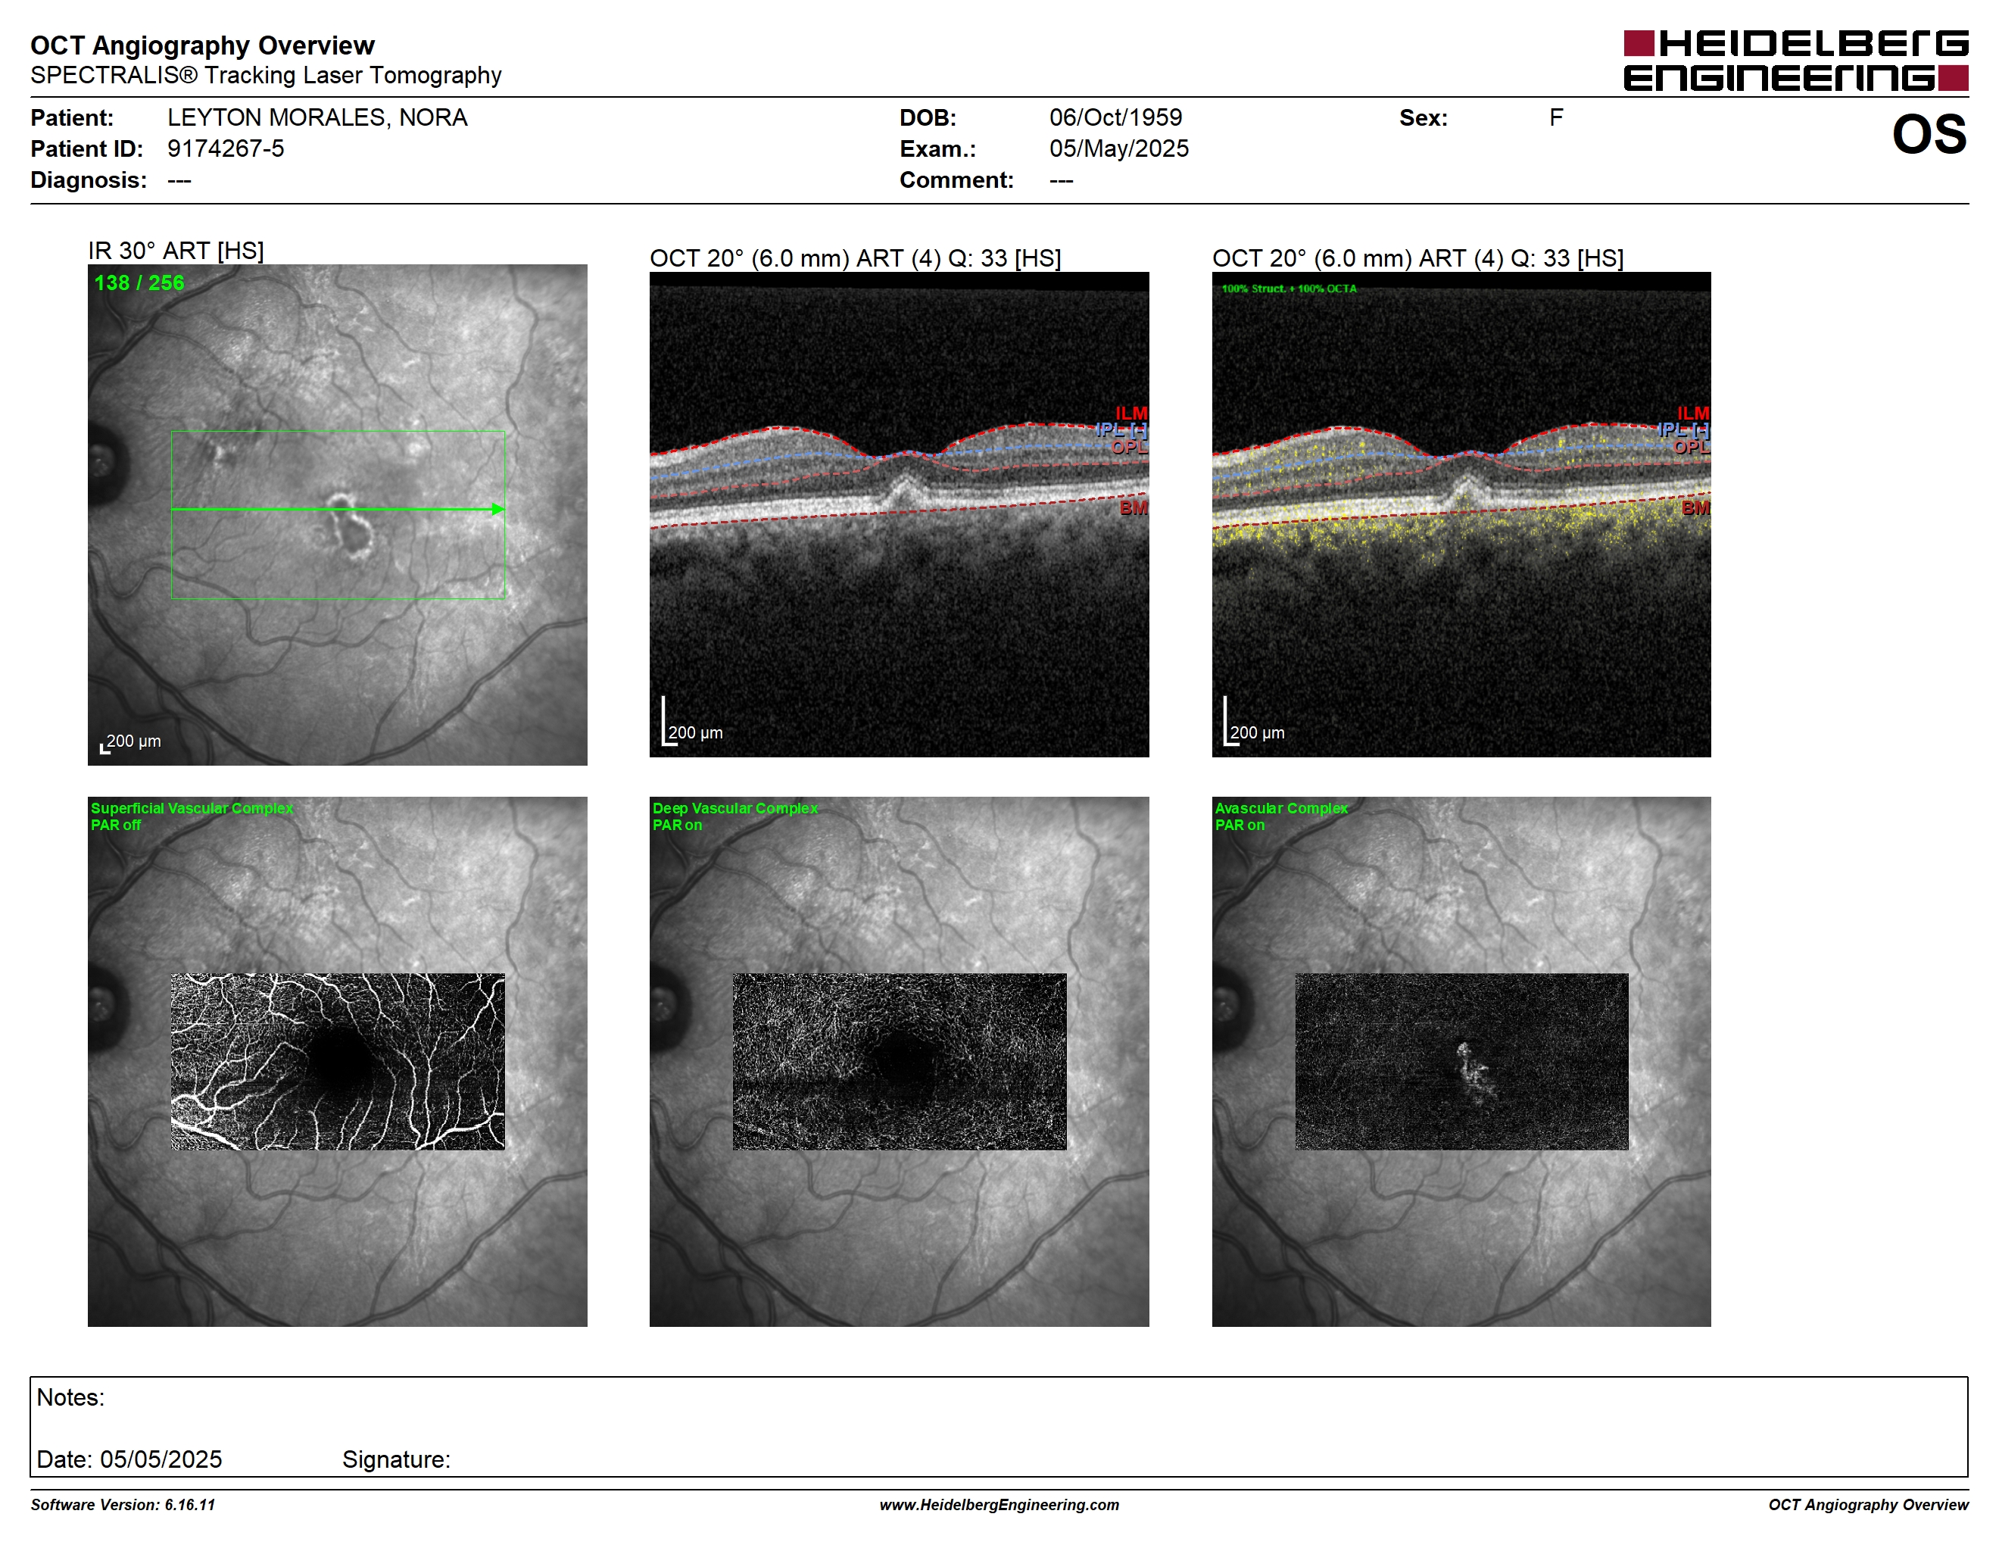This screenshot has width=1999, height=1545.
Task: Click the green 138 / 256 frame counter
Action: pos(139,282)
